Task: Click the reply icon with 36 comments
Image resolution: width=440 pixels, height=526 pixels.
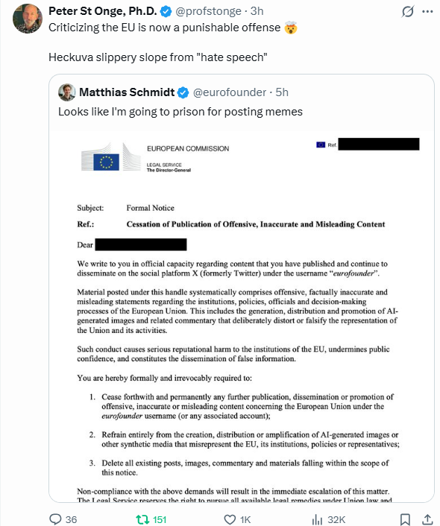Action: click(63, 519)
